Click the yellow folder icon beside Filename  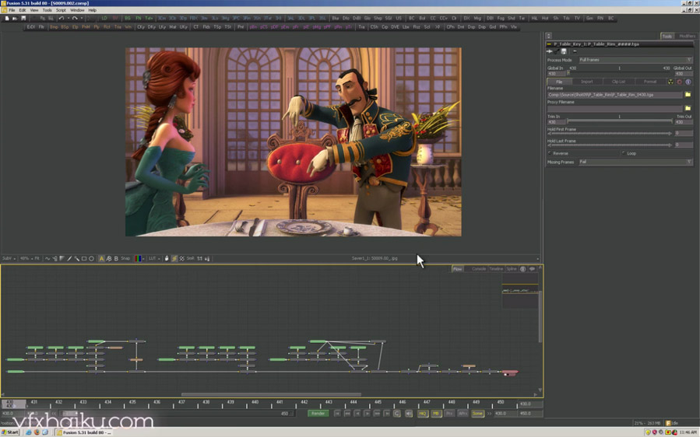coord(688,95)
